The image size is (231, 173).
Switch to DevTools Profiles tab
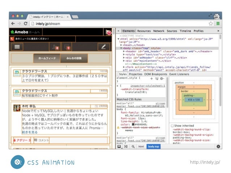[198, 31]
